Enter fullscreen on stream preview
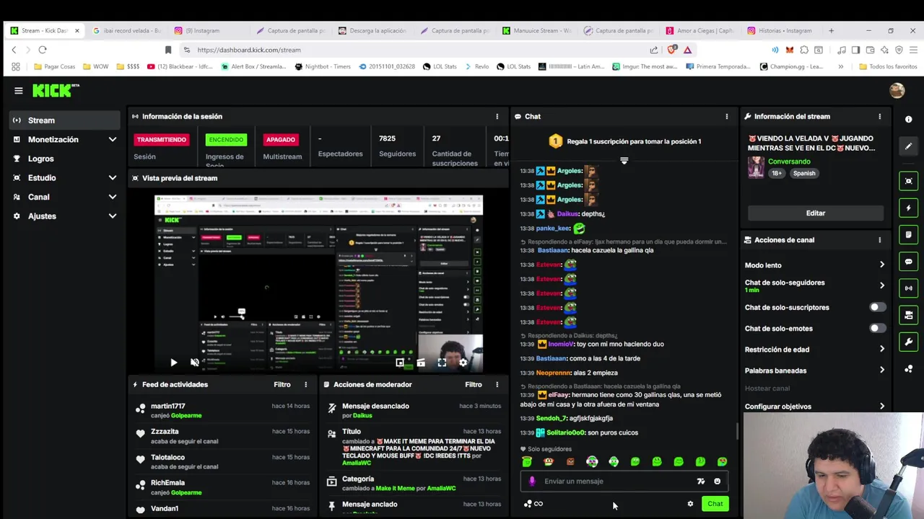 442,363
